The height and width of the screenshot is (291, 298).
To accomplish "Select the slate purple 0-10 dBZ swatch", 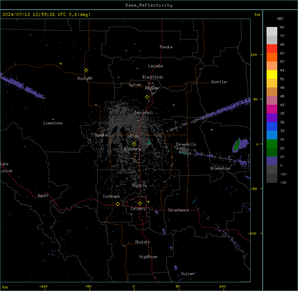I will point(272,161).
